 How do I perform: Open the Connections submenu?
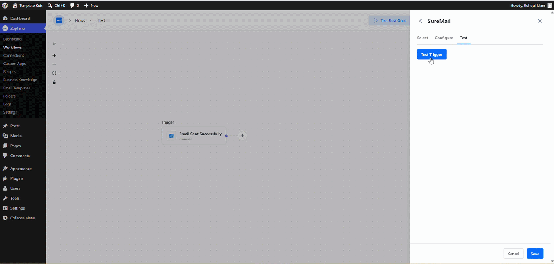click(13, 55)
